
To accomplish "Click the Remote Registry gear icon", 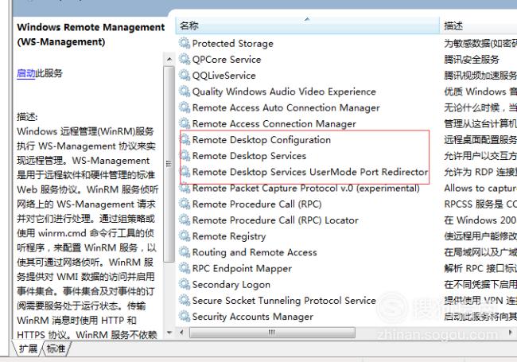I will click(185, 236).
